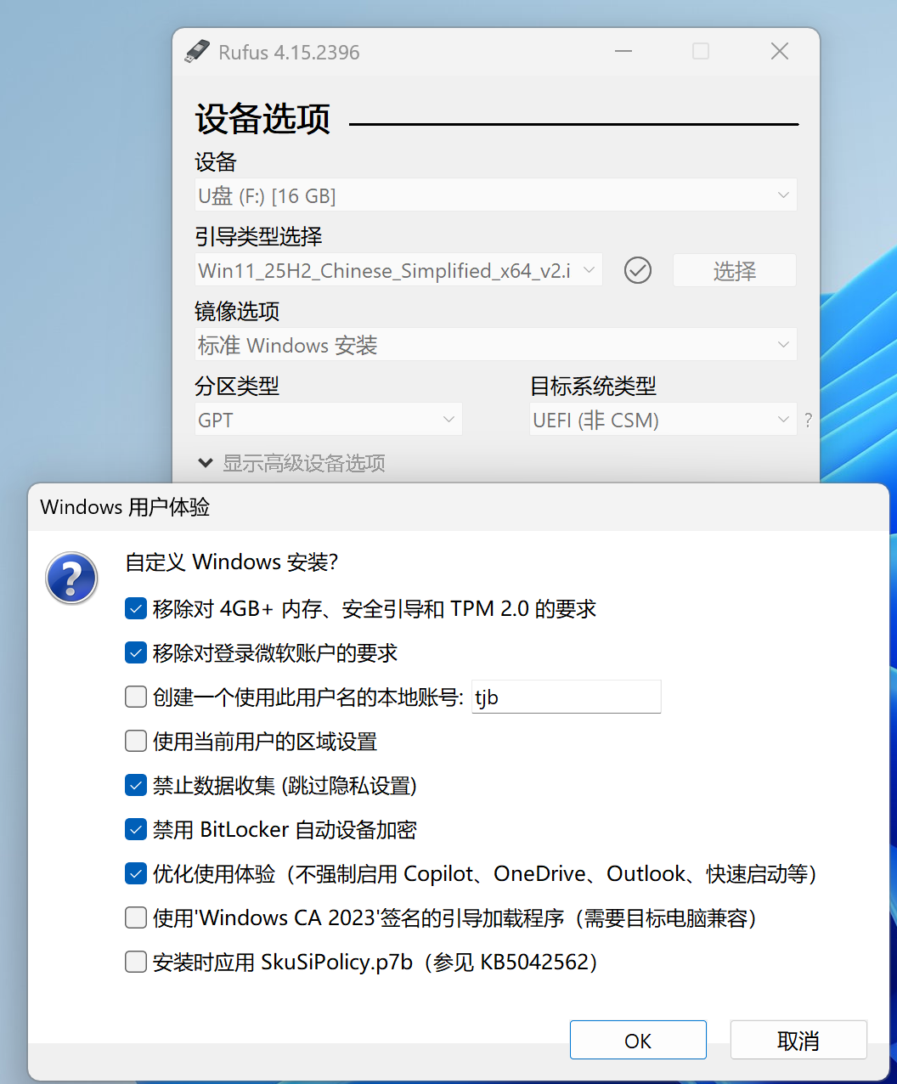The image size is (897, 1084).
Task: Minimize the Rufus window
Action: (623, 52)
